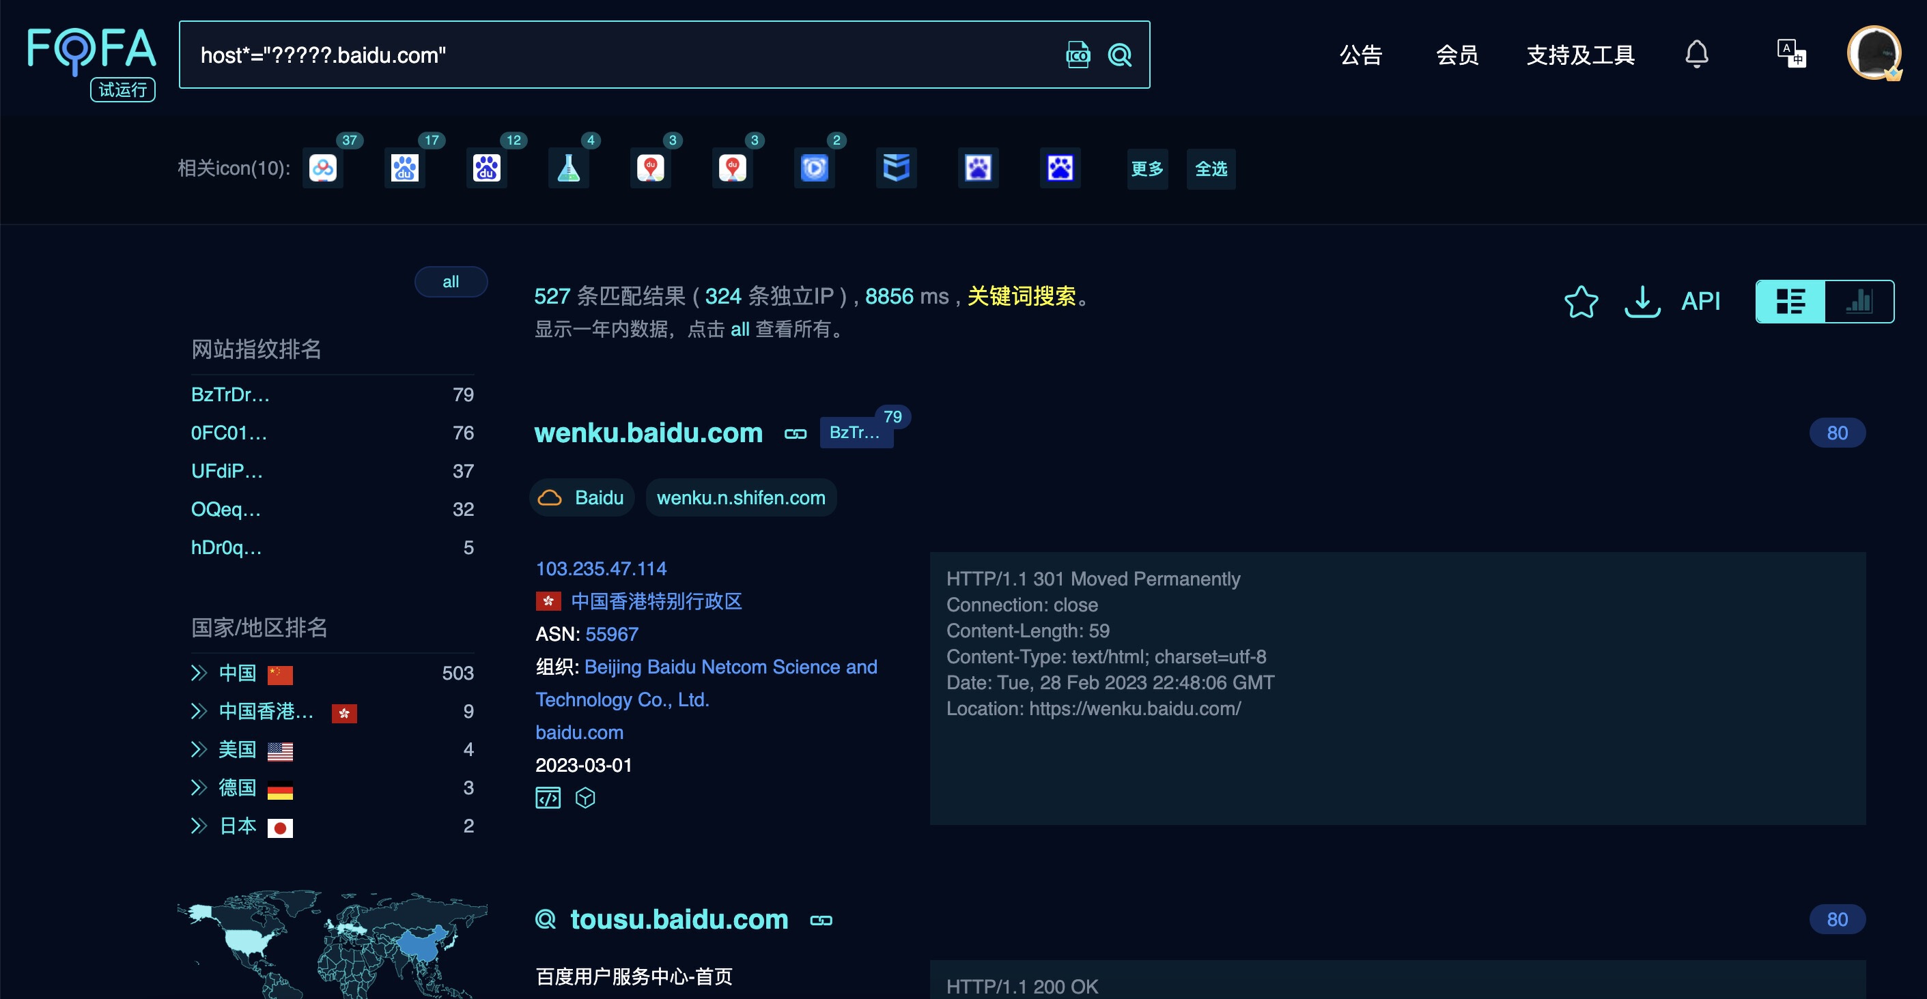Click the cube product icon under 2023-03-01
The width and height of the screenshot is (1927, 999).
point(585,798)
